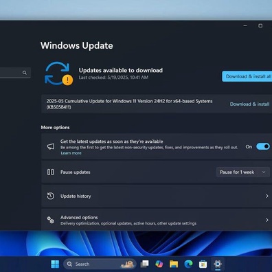The height and width of the screenshot is (272, 272).
Task: Click the taskbar Search box
Action: click(x=100, y=264)
